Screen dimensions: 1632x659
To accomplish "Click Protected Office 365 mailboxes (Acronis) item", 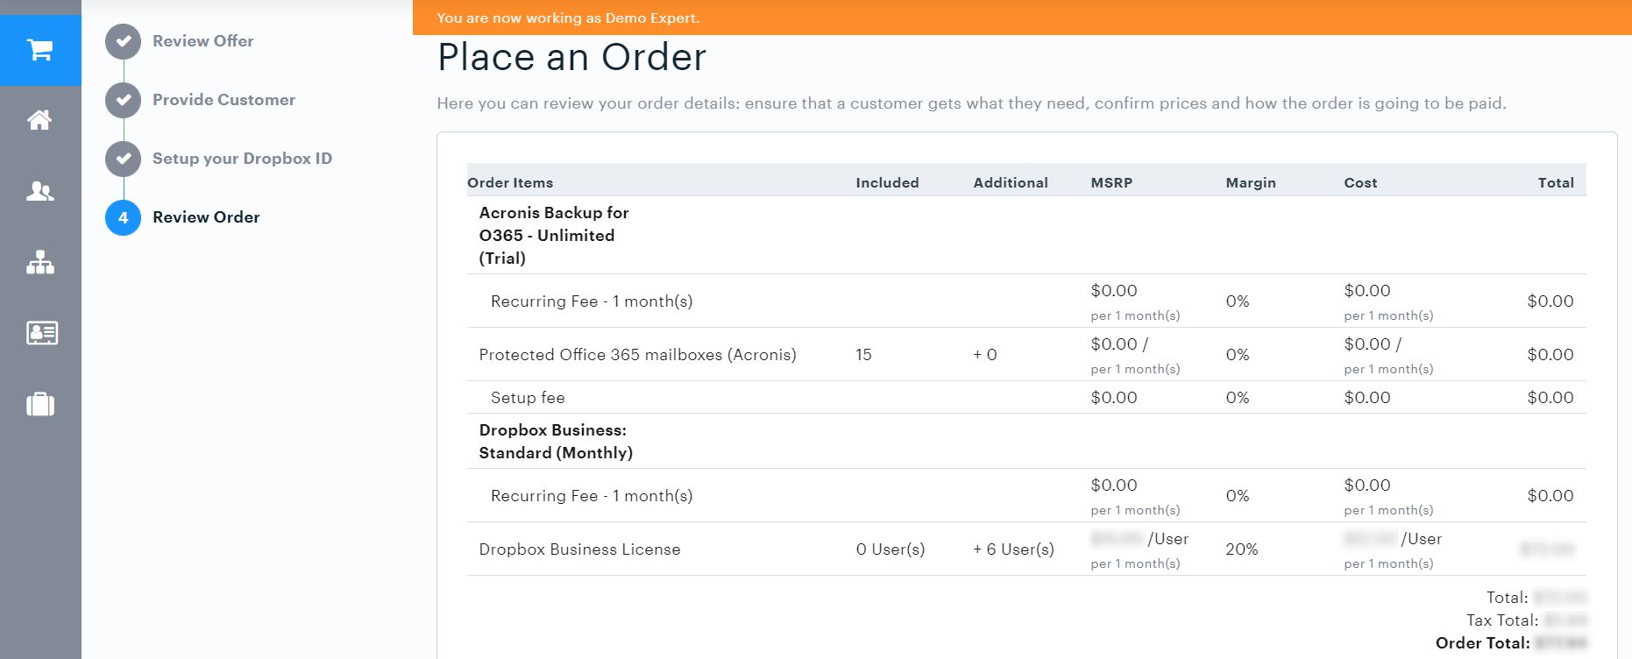I will 637,355.
